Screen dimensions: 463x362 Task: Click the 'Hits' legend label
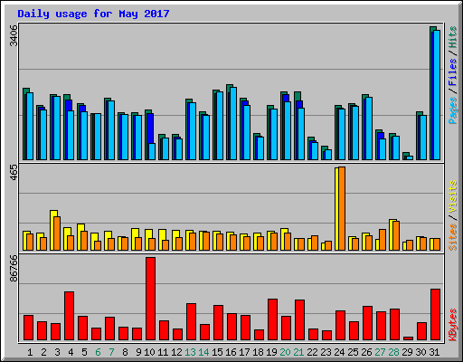point(452,37)
